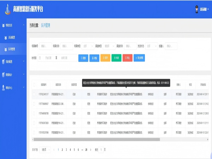Click the blue search button

pyautogui.click(x=83, y=58)
